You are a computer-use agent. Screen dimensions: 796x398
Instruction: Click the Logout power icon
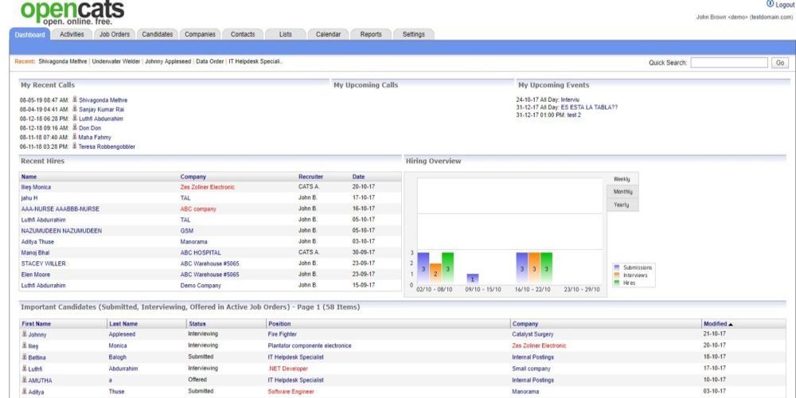click(770, 5)
